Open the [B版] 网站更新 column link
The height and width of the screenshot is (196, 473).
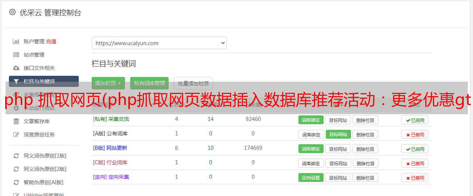coord(110,148)
